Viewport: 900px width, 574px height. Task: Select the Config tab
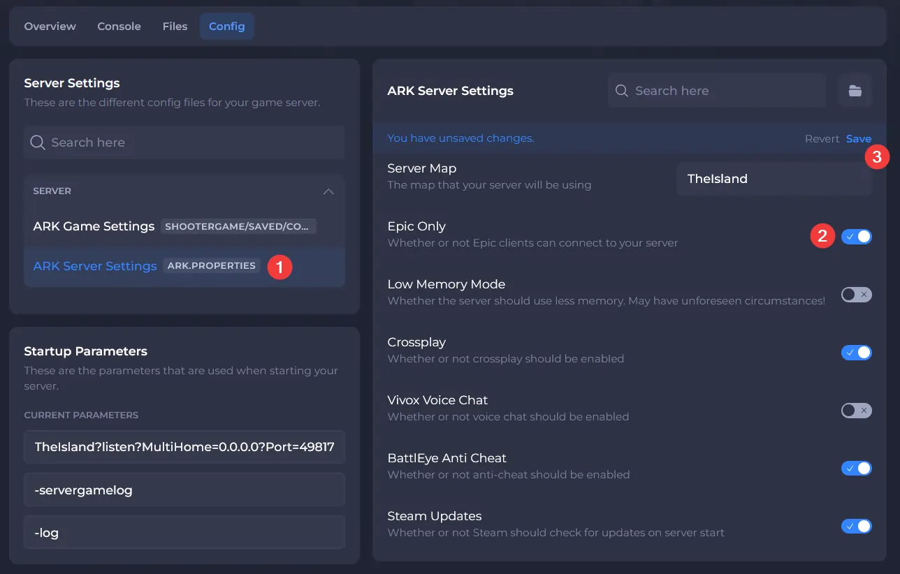[227, 27]
